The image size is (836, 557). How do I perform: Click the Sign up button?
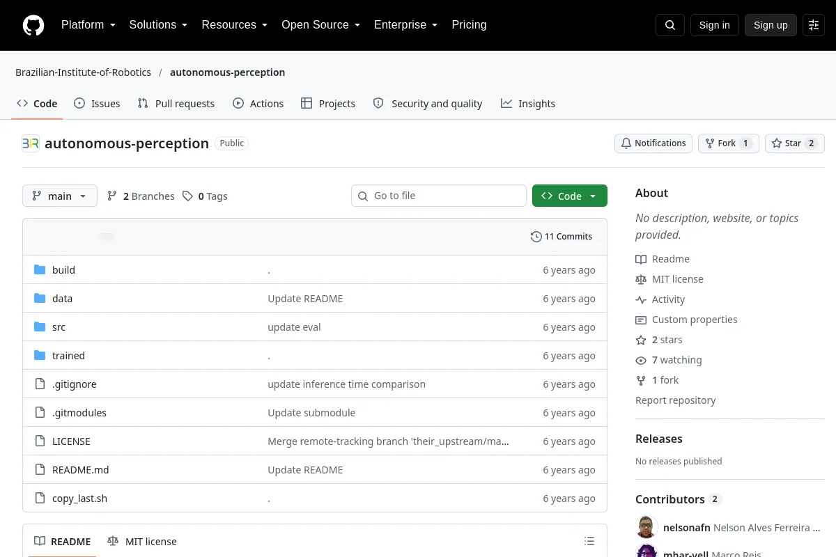point(771,25)
